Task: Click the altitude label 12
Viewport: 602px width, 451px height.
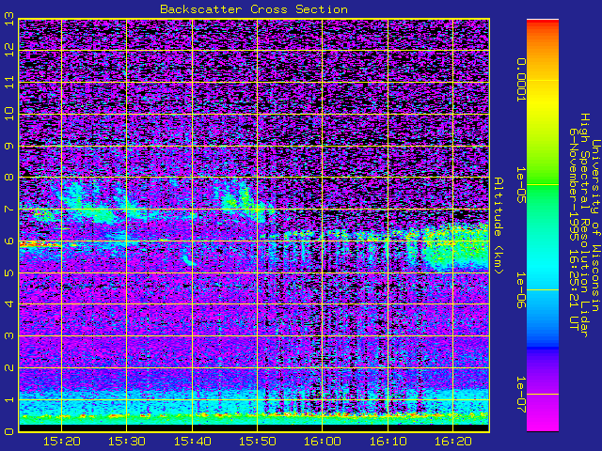Action: [x=9, y=50]
